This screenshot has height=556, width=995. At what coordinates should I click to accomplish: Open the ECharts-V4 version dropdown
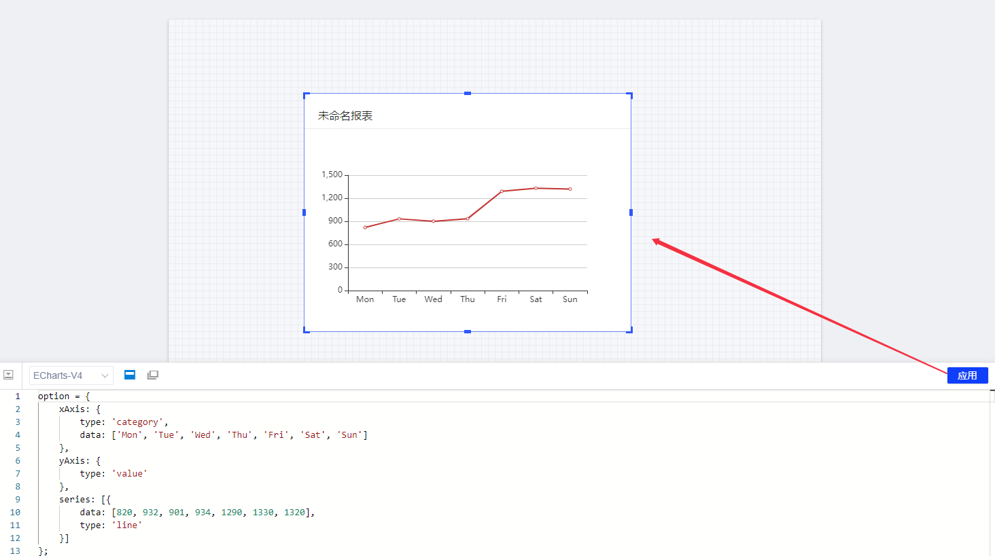pos(71,375)
